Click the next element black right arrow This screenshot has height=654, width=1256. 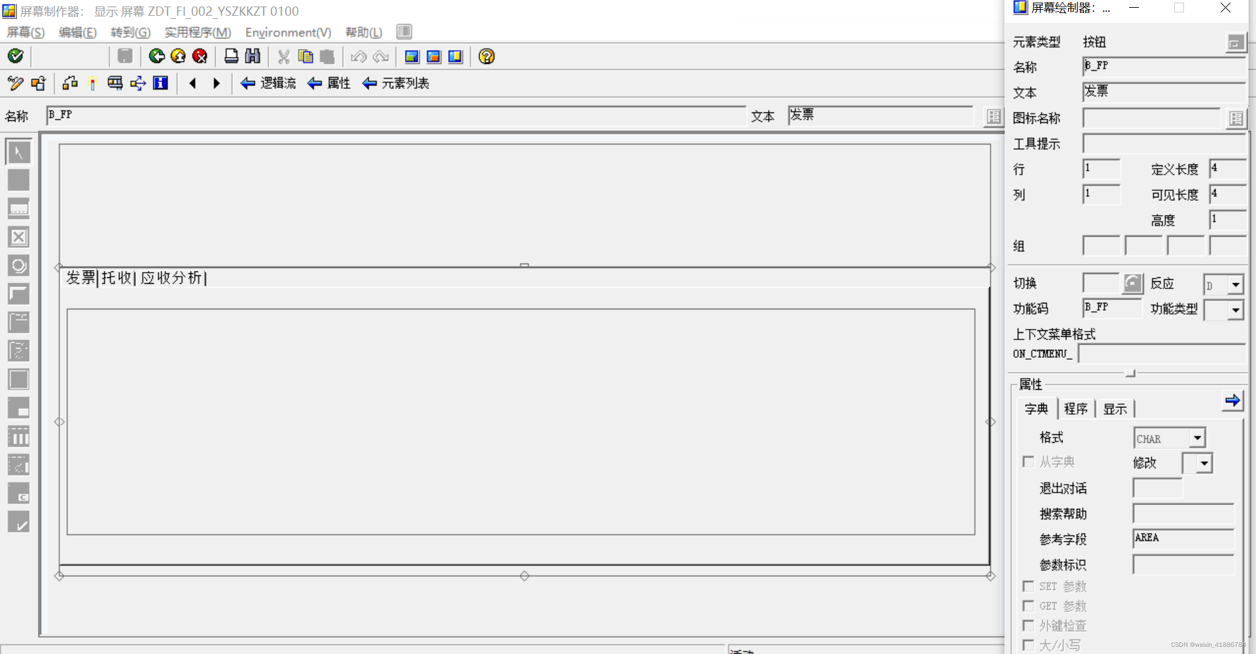[217, 83]
